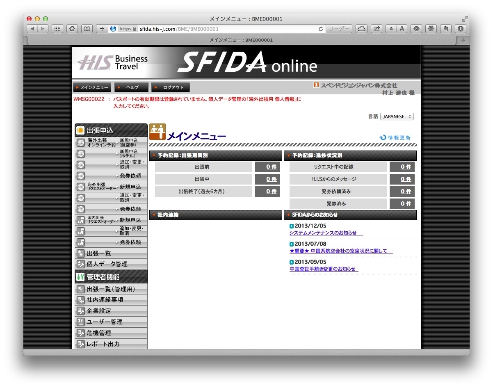The image size is (493, 388).
Task: Decrease text size with small A button
Action: [x=391, y=29]
